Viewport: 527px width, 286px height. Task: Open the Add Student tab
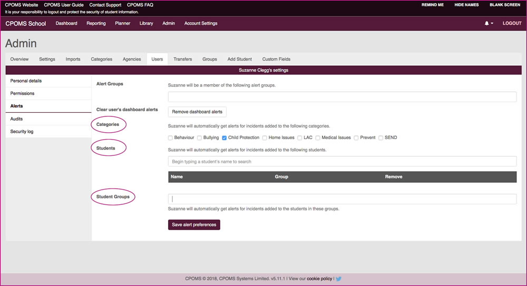pyautogui.click(x=240, y=59)
